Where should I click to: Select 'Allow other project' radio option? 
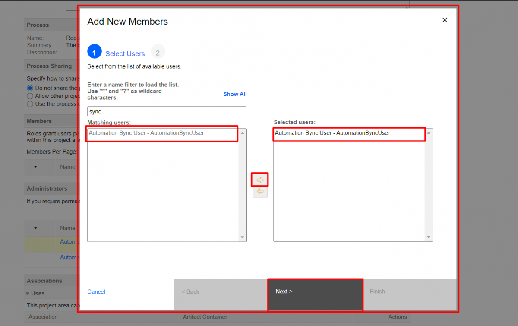30,96
